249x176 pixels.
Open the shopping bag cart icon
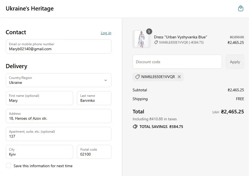coord(240,8)
